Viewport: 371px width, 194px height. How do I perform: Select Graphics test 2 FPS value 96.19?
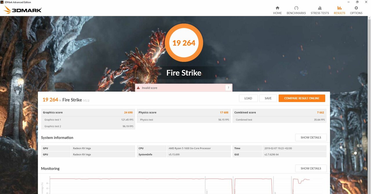pos(128,126)
